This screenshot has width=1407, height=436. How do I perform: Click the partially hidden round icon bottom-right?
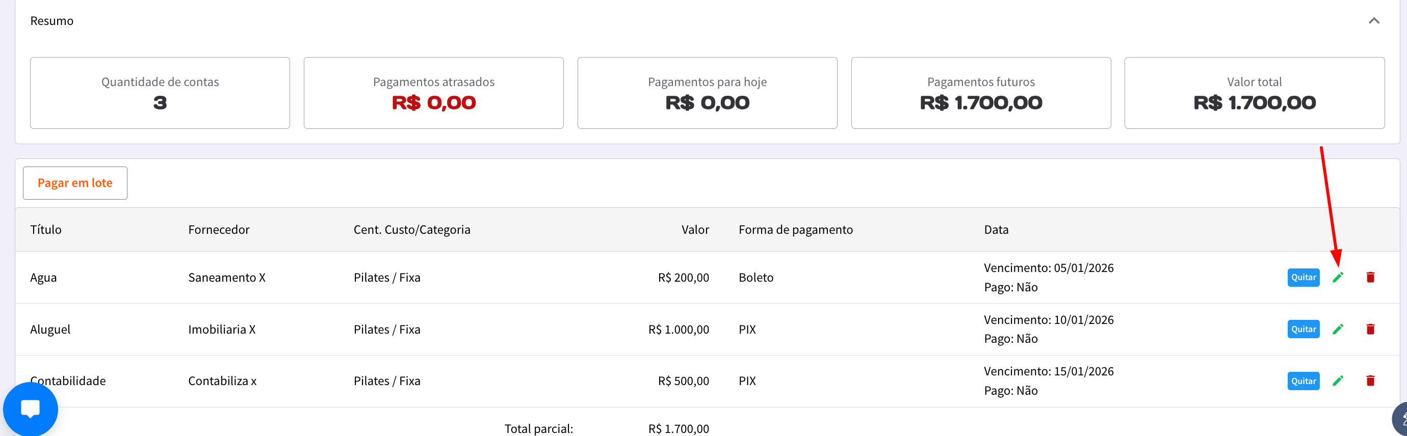(1400, 419)
